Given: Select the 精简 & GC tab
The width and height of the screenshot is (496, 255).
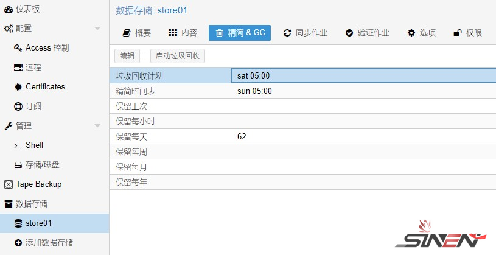Looking at the screenshot, I should click(x=240, y=33).
